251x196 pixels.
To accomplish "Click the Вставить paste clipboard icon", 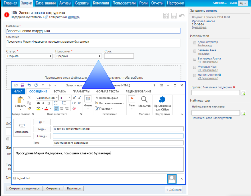I will click(x=20, y=100).
